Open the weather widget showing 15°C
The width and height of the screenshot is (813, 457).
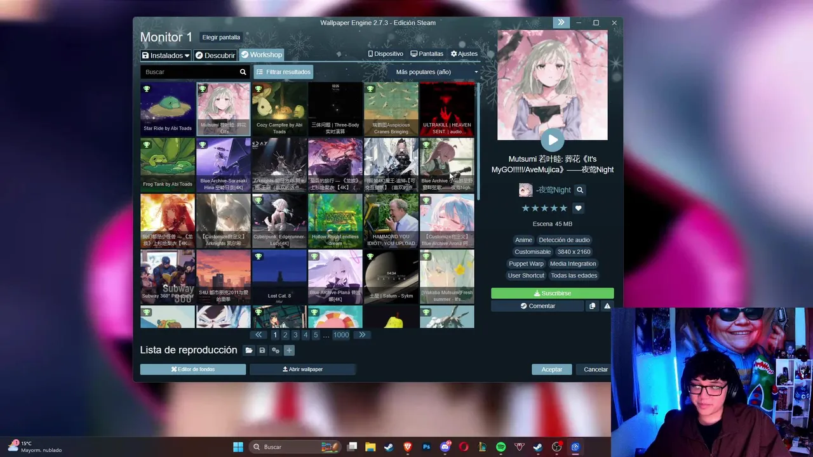(x=35, y=447)
